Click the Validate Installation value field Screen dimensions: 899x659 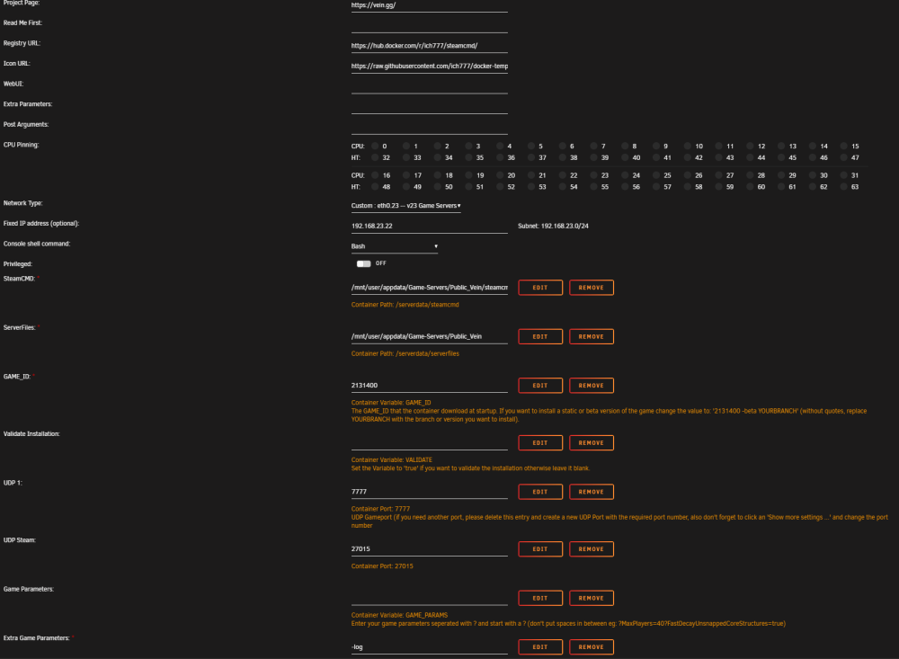coord(430,442)
